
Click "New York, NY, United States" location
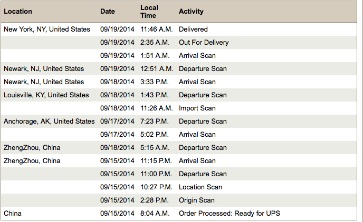tap(47, 29)
